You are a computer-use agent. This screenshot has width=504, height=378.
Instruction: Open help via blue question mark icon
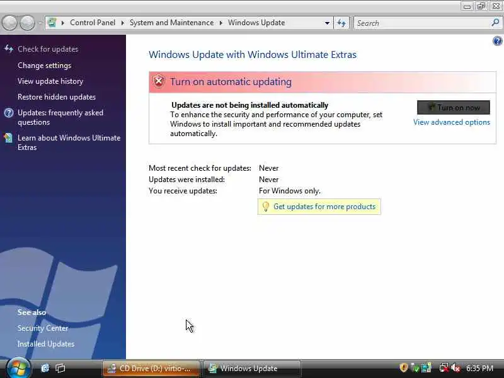pos(497,41)
